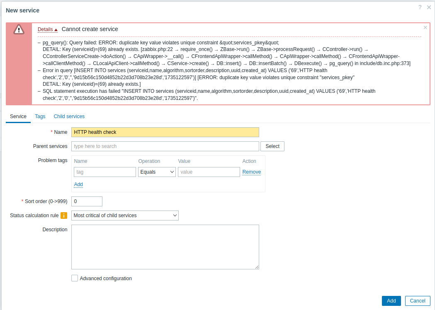Enable the Advanced configuration checkbox

(75, 278)
